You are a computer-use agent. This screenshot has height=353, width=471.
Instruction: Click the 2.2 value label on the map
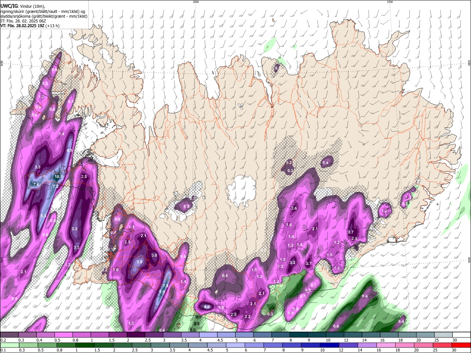[248, 317]
